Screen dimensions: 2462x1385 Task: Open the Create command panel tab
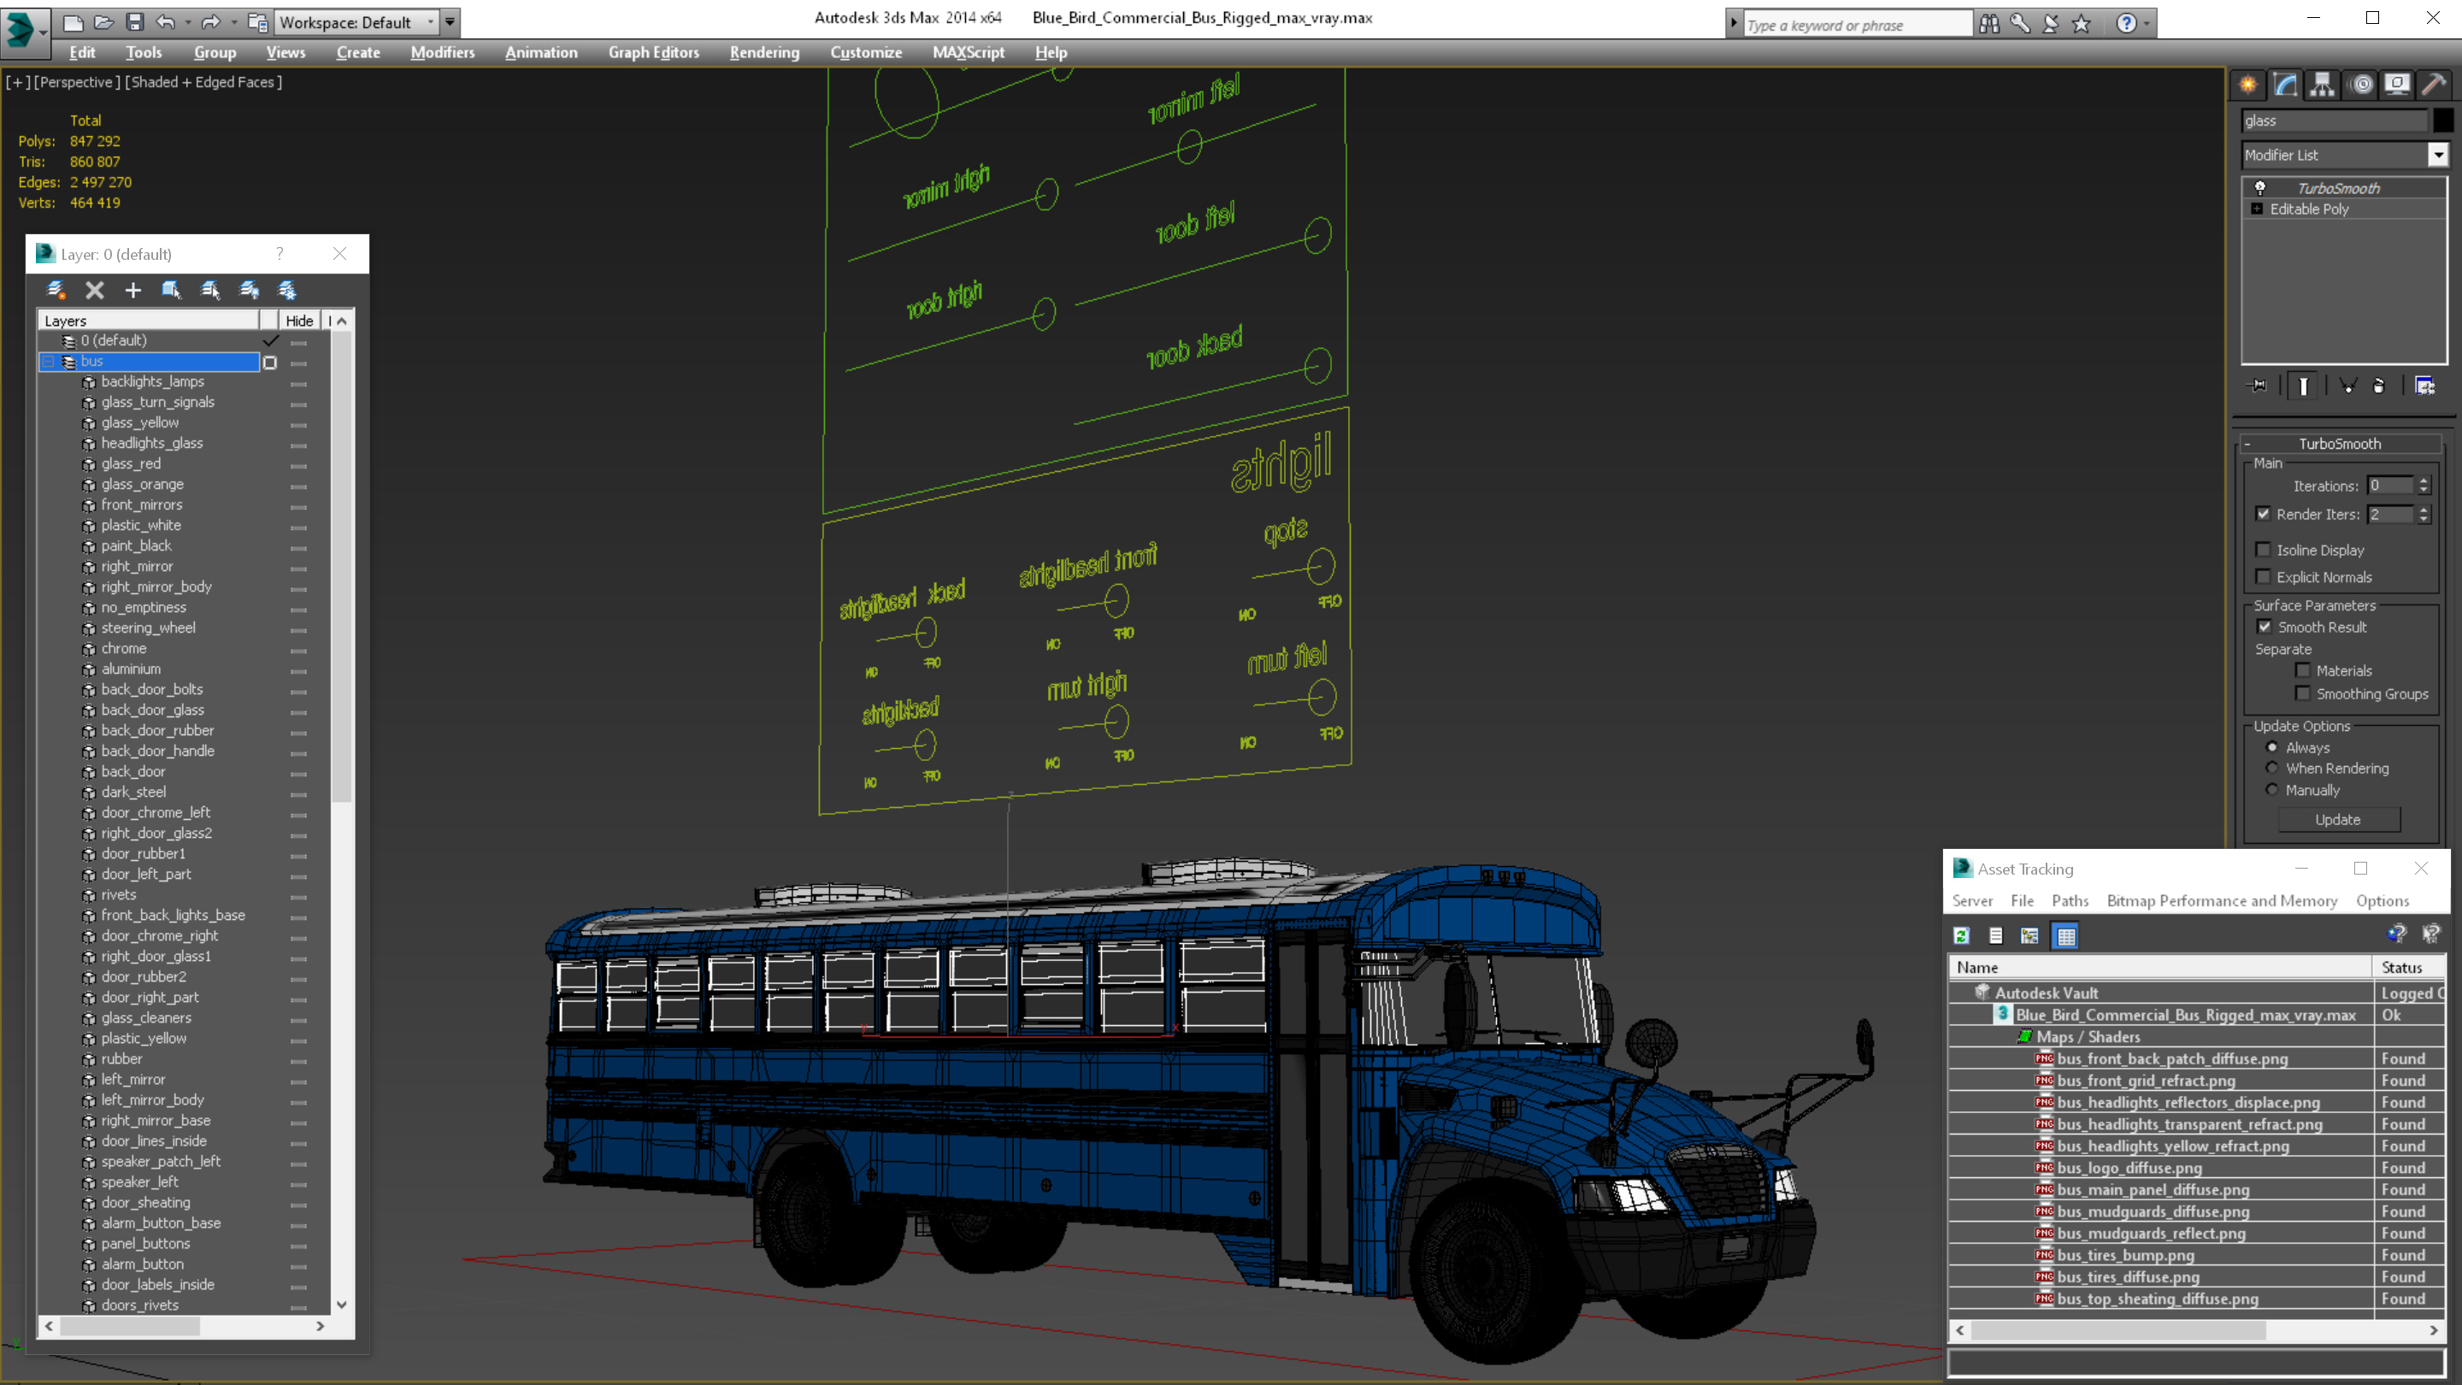pos(2248,85)
